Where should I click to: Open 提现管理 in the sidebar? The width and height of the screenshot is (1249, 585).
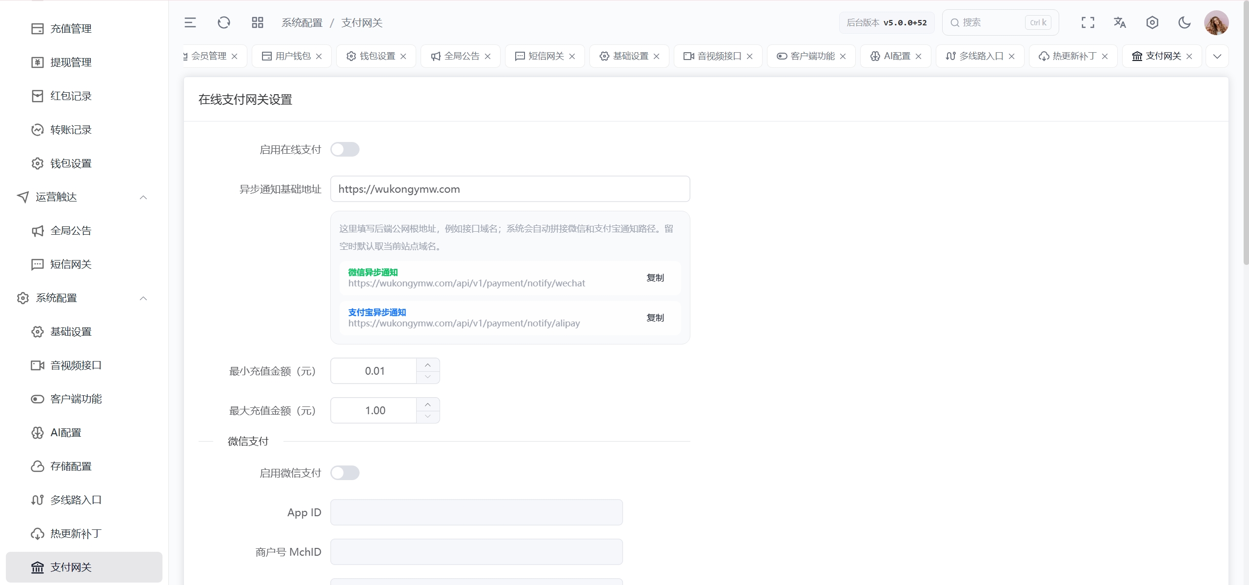[84, 62]
